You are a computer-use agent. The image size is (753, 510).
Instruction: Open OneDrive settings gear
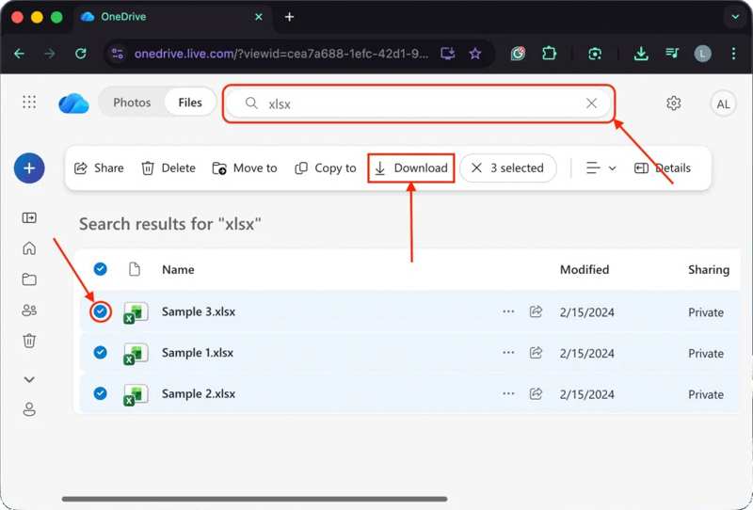673,104
